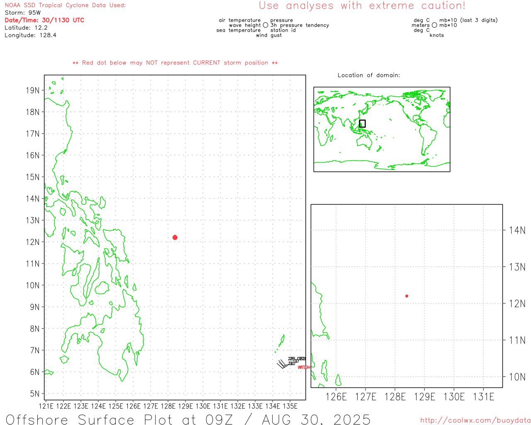Click the '10N' label on inset map
Image resolution: width=531 pixels, height=425 pixels.
point(517,377)
